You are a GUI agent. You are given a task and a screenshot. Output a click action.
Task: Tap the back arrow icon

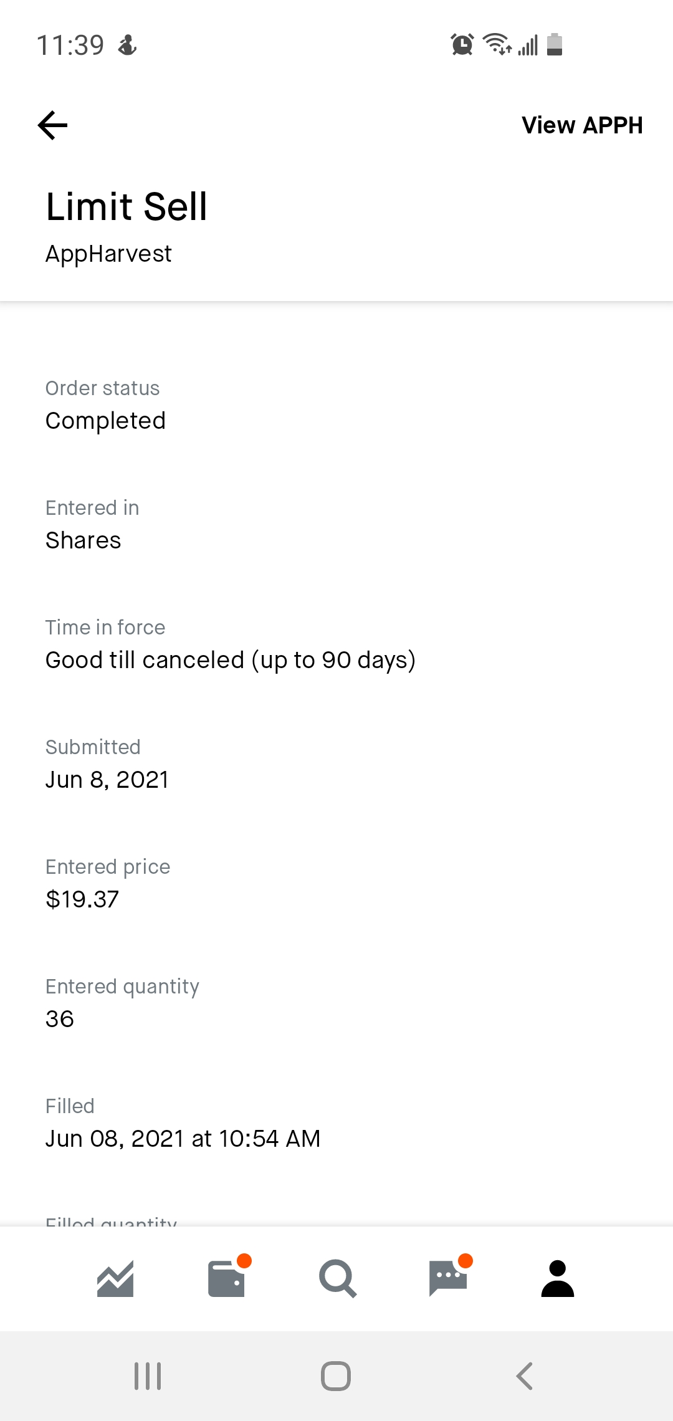[53, 125]
